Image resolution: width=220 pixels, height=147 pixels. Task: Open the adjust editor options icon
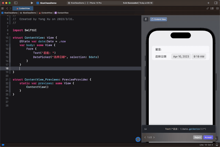[212, 8]
